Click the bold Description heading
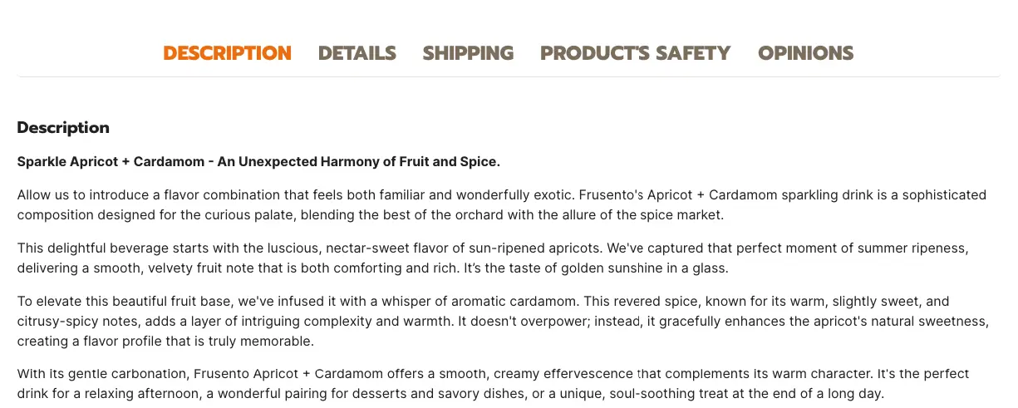 click(x=63, y=128)
